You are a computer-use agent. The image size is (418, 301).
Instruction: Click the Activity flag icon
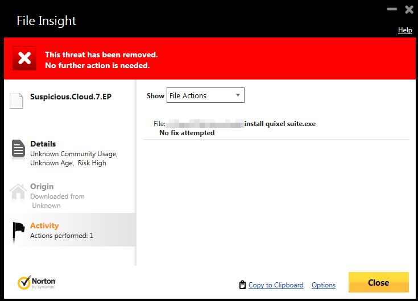[x=19, y=231]
